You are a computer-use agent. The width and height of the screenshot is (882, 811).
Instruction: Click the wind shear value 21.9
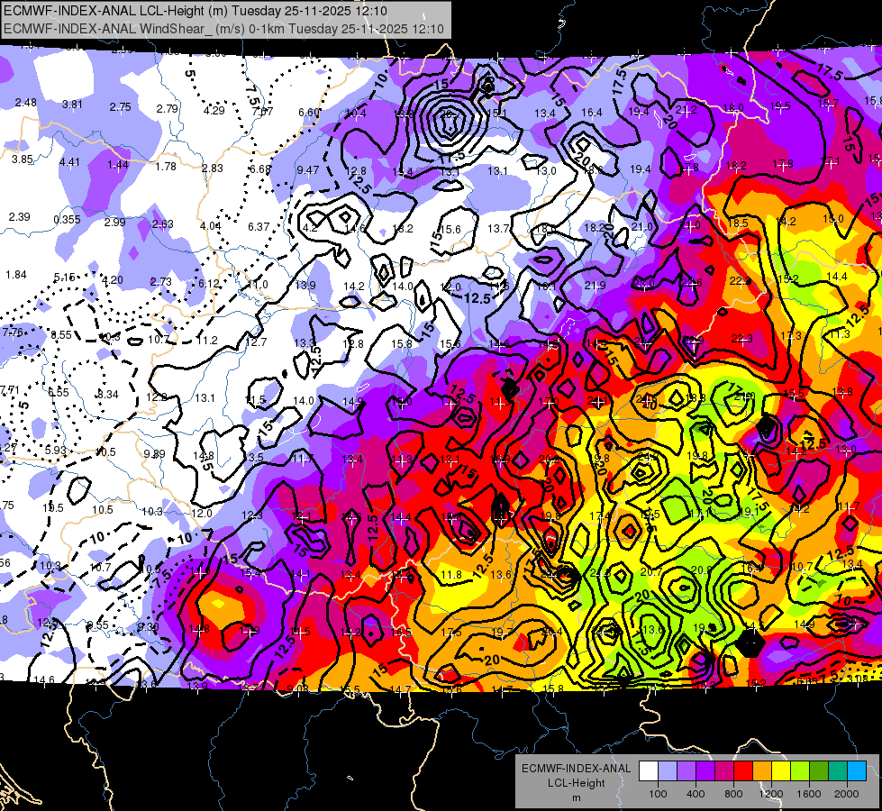[595, 286]
